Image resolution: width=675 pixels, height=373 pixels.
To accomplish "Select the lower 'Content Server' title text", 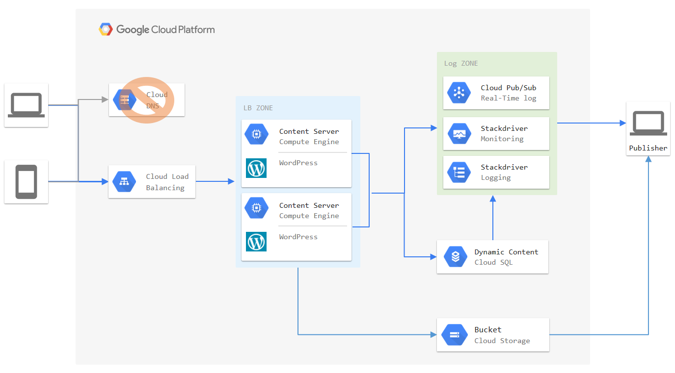I will click(x=309, y=205).
